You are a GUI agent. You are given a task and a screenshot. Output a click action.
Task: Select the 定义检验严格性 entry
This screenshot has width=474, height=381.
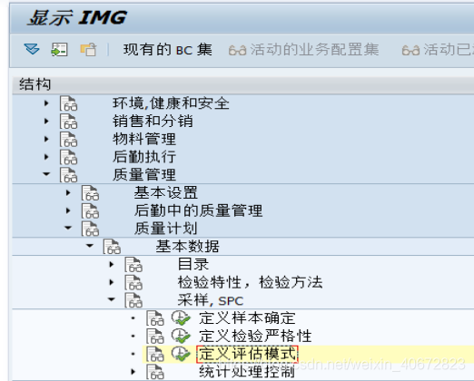coord(255,336)
